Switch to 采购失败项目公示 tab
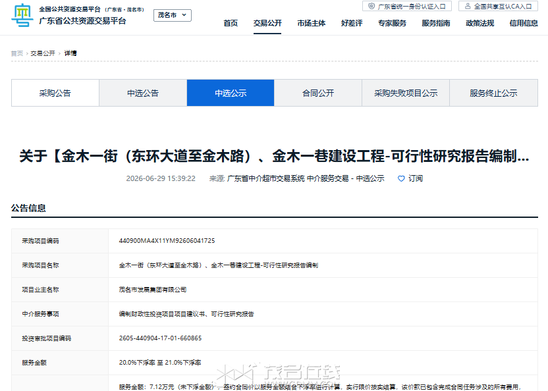This screenshot has width=548, height=391. tap(406, 93)
